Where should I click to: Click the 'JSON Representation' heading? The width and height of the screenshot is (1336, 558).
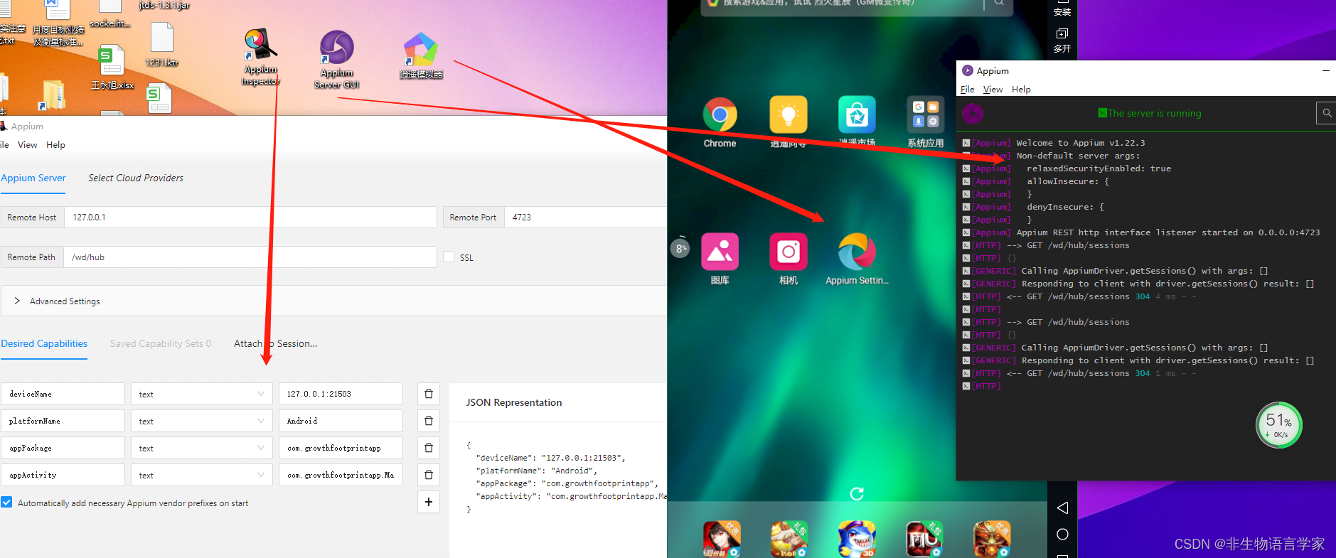coord(514,402)
